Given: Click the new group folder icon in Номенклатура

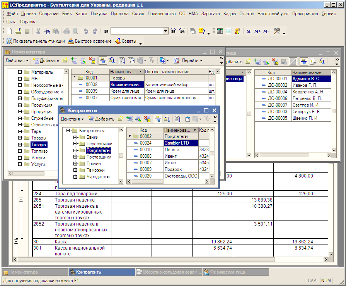Looking at the screenshot, I should [65, 60].
